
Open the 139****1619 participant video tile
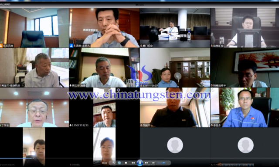[x=175, y=67]
